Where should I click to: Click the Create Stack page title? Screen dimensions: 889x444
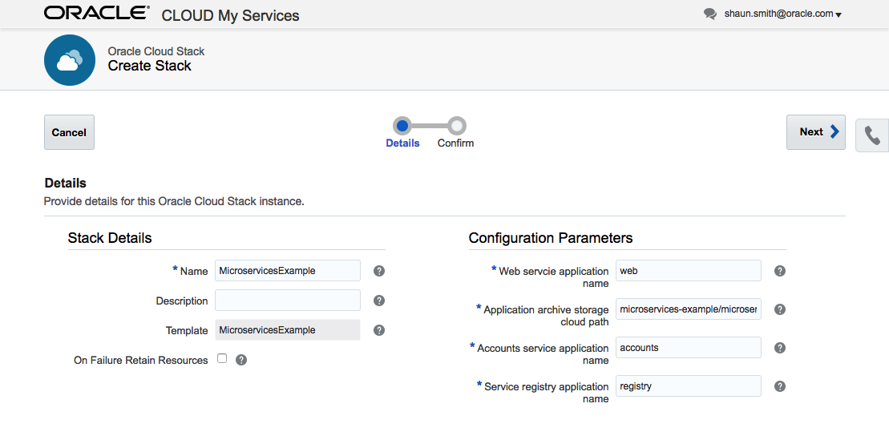[150, 66]
